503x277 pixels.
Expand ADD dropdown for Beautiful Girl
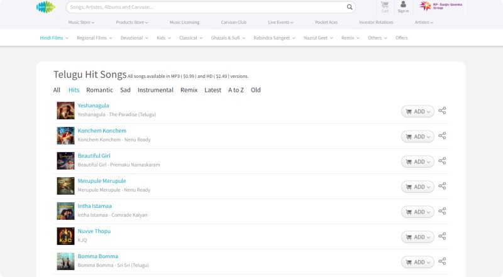[417, 161]
